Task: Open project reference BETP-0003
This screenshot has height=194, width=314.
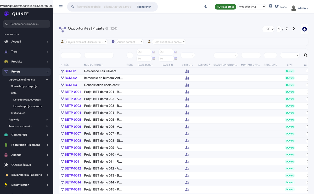Action: point(73,106)
